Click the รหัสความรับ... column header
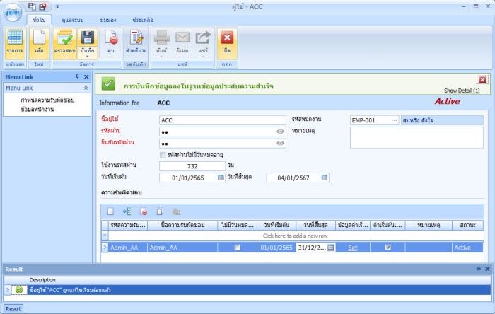 click(128, 225)
